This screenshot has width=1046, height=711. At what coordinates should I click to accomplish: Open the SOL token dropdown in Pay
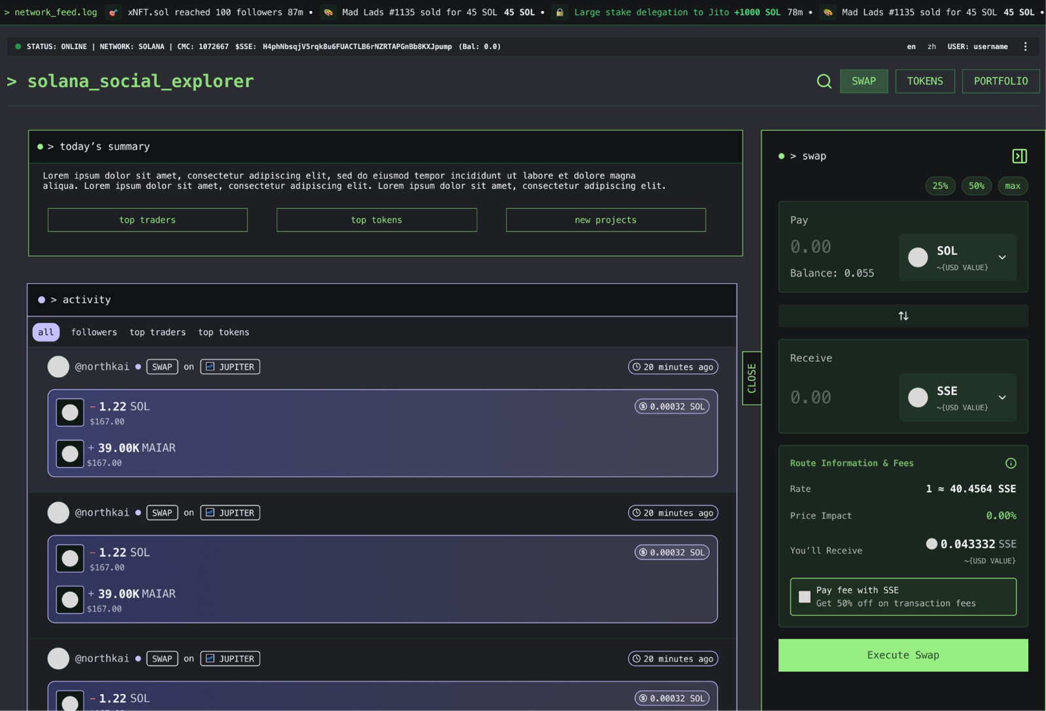click(x=958, y=257)
